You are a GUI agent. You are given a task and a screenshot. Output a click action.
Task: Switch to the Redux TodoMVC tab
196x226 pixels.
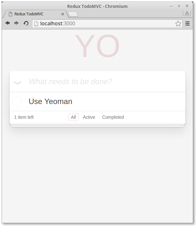pyautogui.click(x=32, y=14)
